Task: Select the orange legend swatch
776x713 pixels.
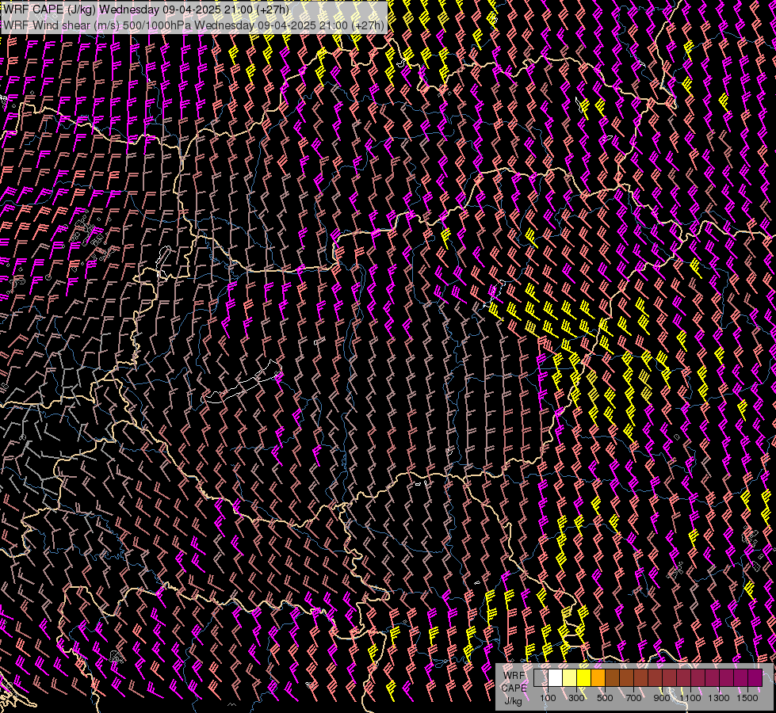Action: 598,678
